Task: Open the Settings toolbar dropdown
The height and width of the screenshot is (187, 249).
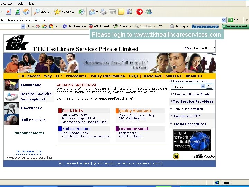Action: click(179, 26)
